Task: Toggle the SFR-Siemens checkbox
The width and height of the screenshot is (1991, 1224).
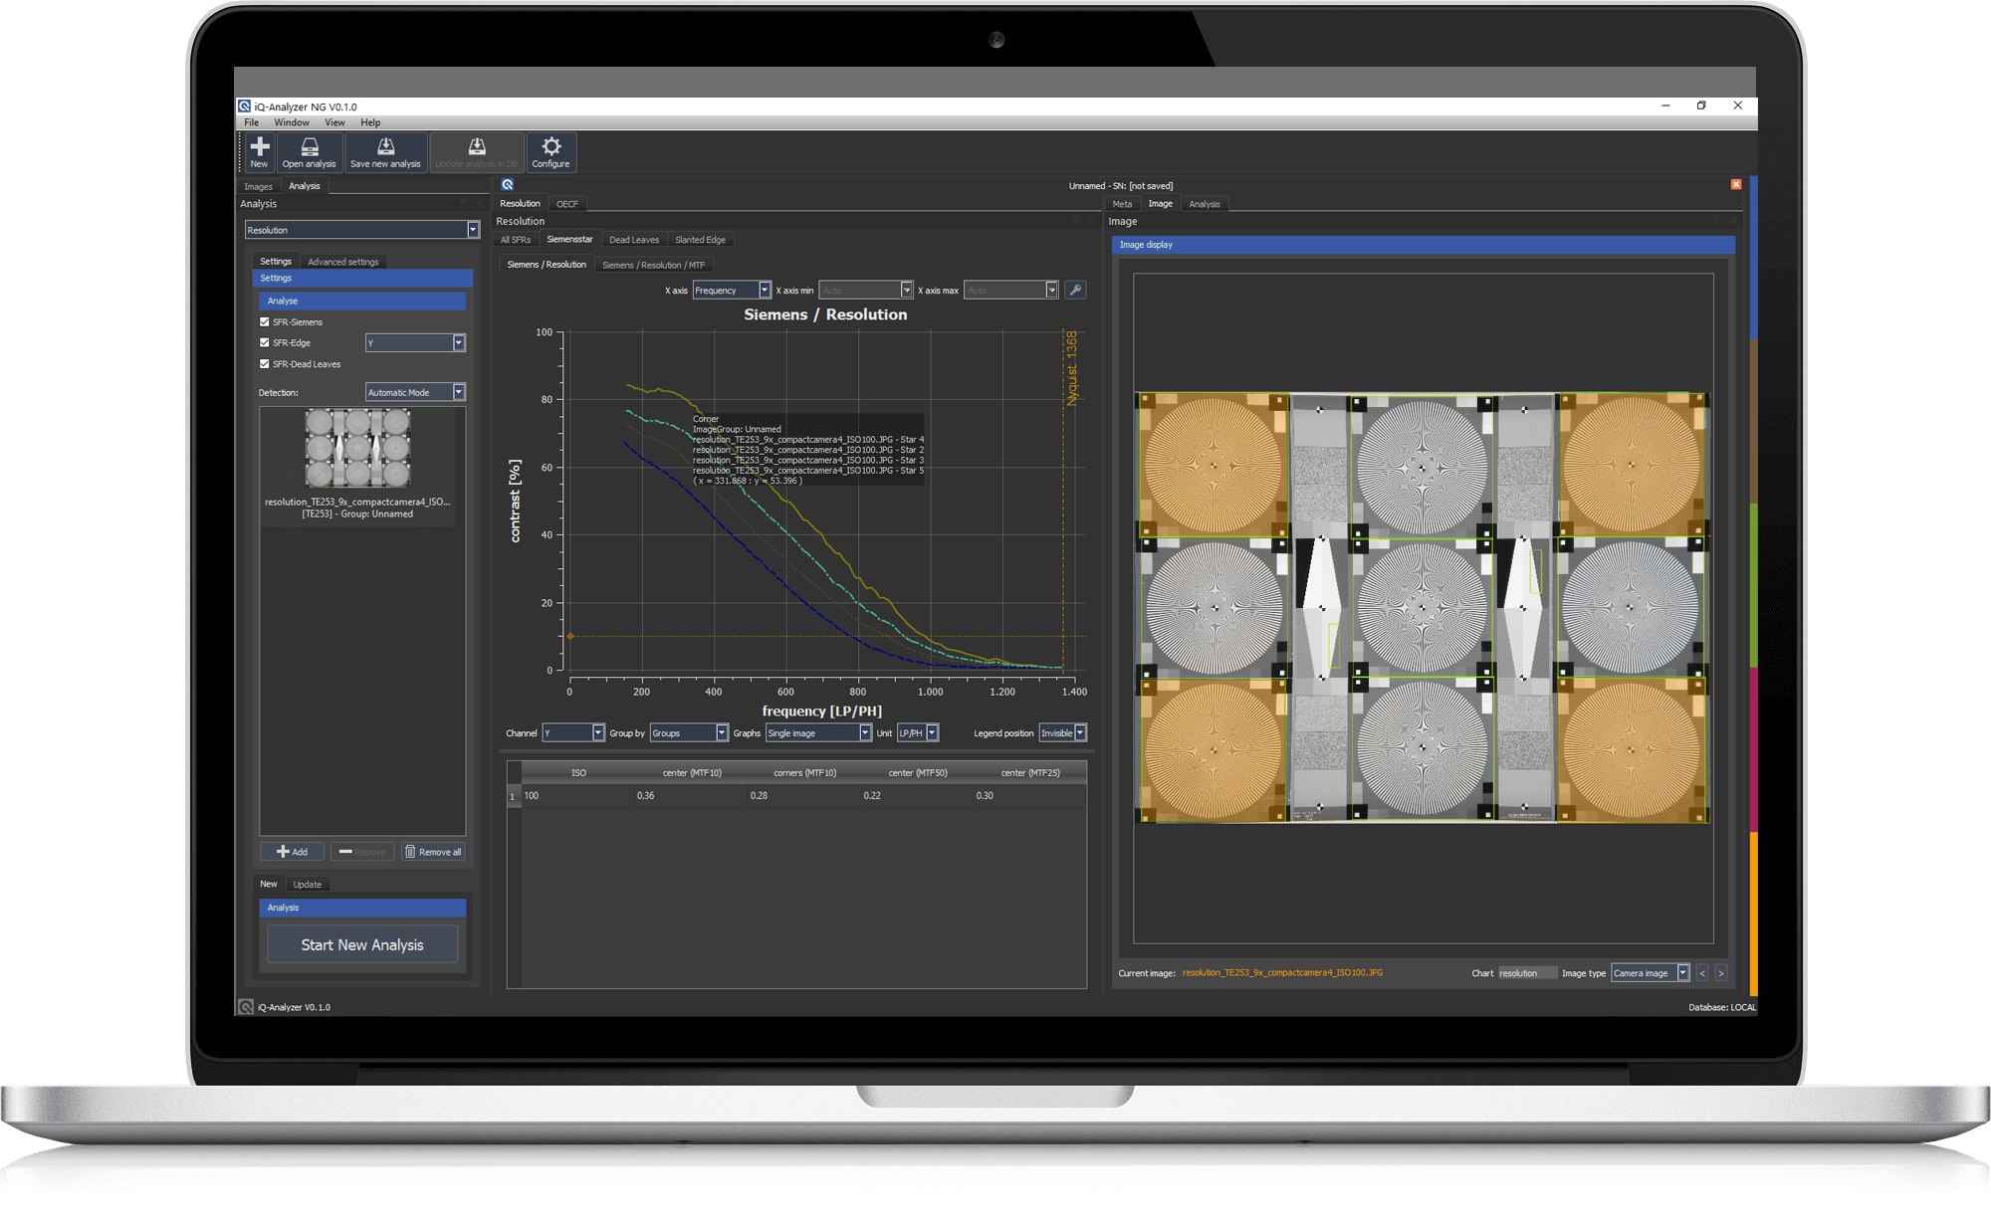Action: pos(265,321)
